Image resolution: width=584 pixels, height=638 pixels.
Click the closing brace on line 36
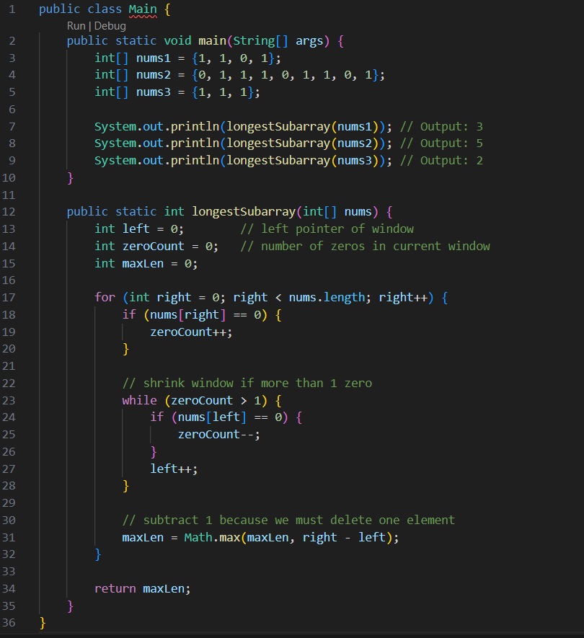pyautogui.click(x=43, y=623)
